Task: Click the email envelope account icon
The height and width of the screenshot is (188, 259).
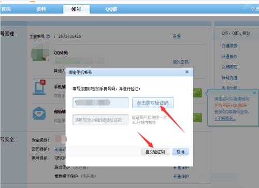Action: click(39, 113)
